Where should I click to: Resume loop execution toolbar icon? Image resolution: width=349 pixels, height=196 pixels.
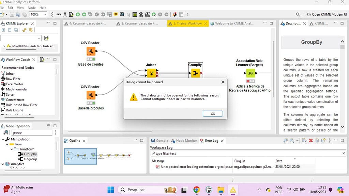[x=166, y=14]
